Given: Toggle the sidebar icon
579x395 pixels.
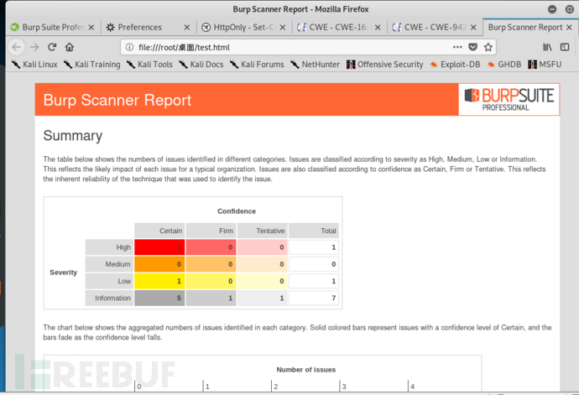Looking at the screenshot, I should coord(565,47).
